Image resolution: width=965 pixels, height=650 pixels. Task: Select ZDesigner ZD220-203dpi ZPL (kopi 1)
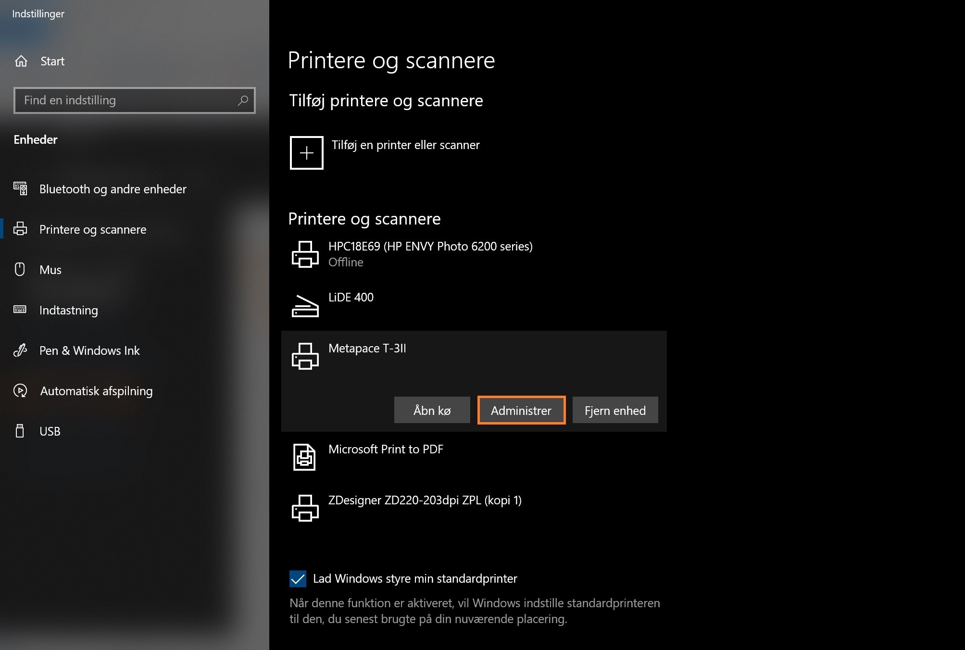coord(425,500)
